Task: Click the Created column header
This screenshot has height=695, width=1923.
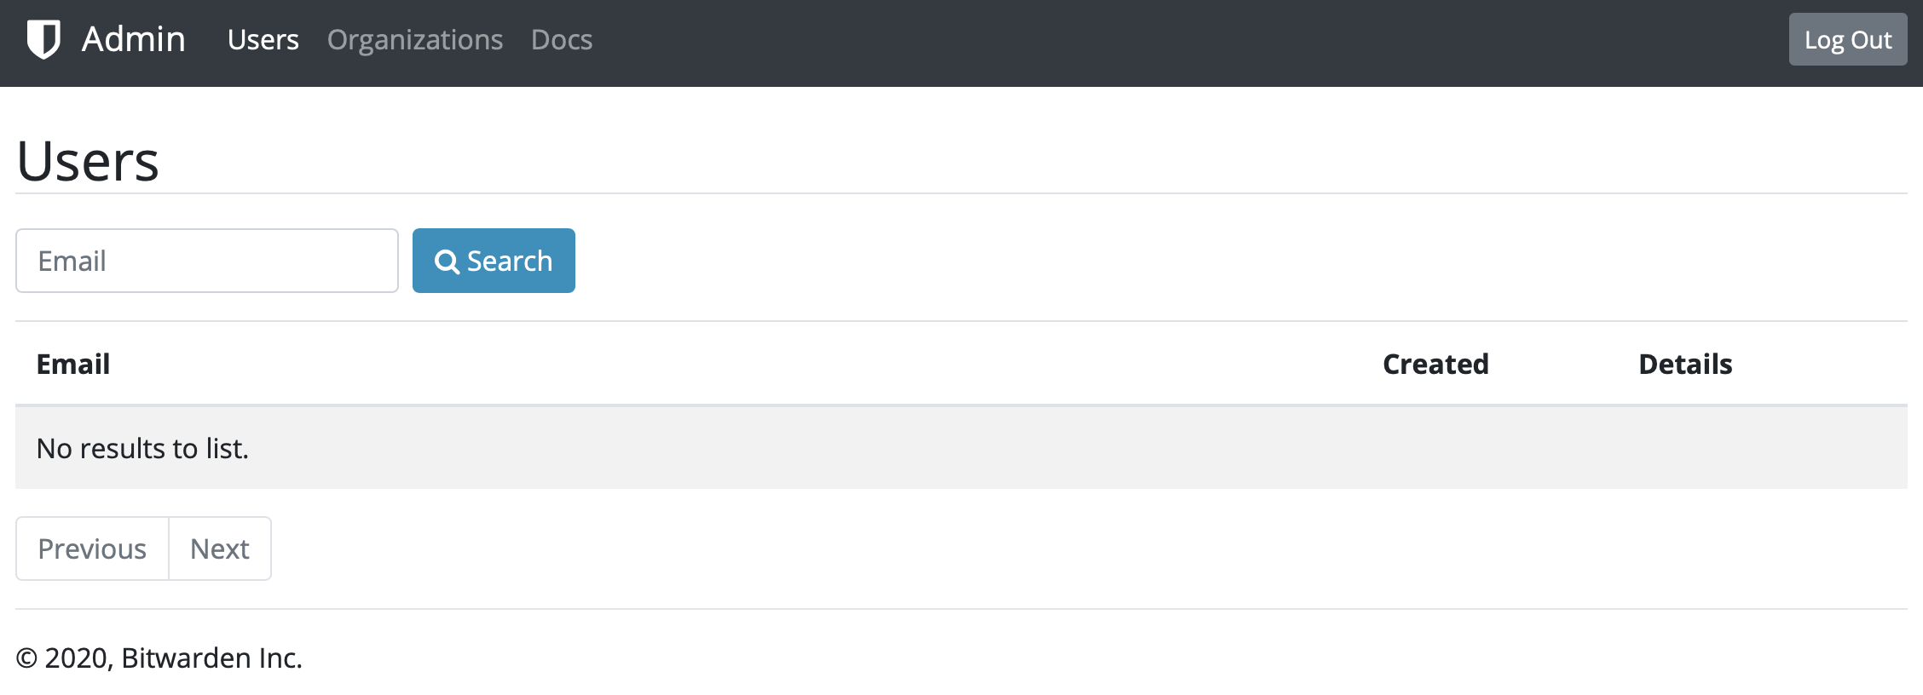Action: point(1435,364)
